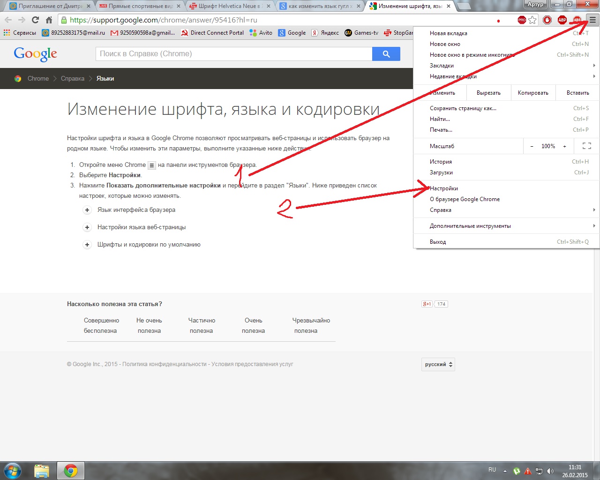Open the Сервисы apps bookmark
The image size is (600, 480).
20,33
